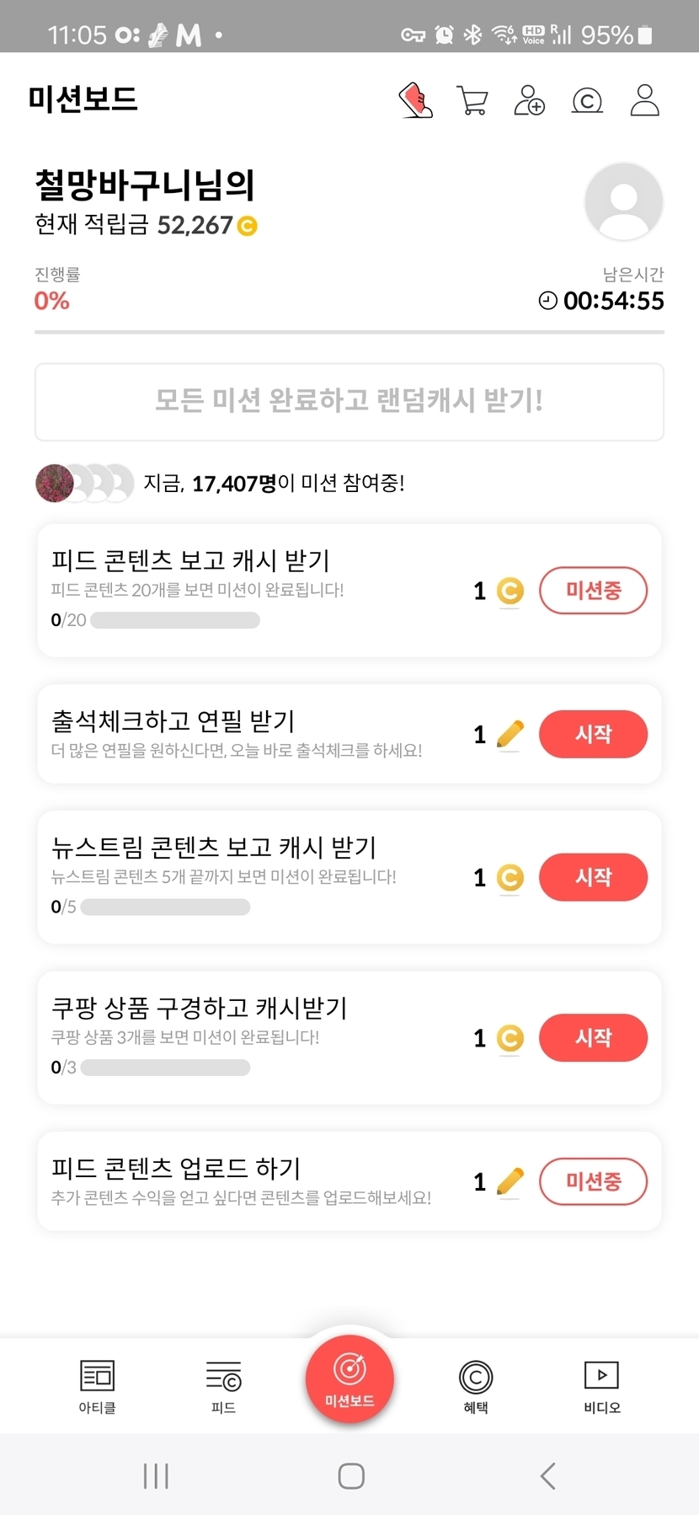Switch to the 아티클 tab

tap(97, 1386)
